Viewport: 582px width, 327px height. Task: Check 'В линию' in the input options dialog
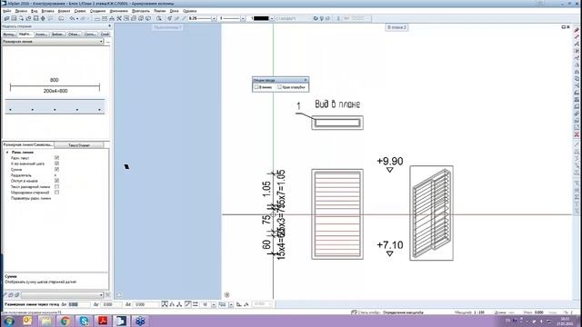(x=256, y=87)
